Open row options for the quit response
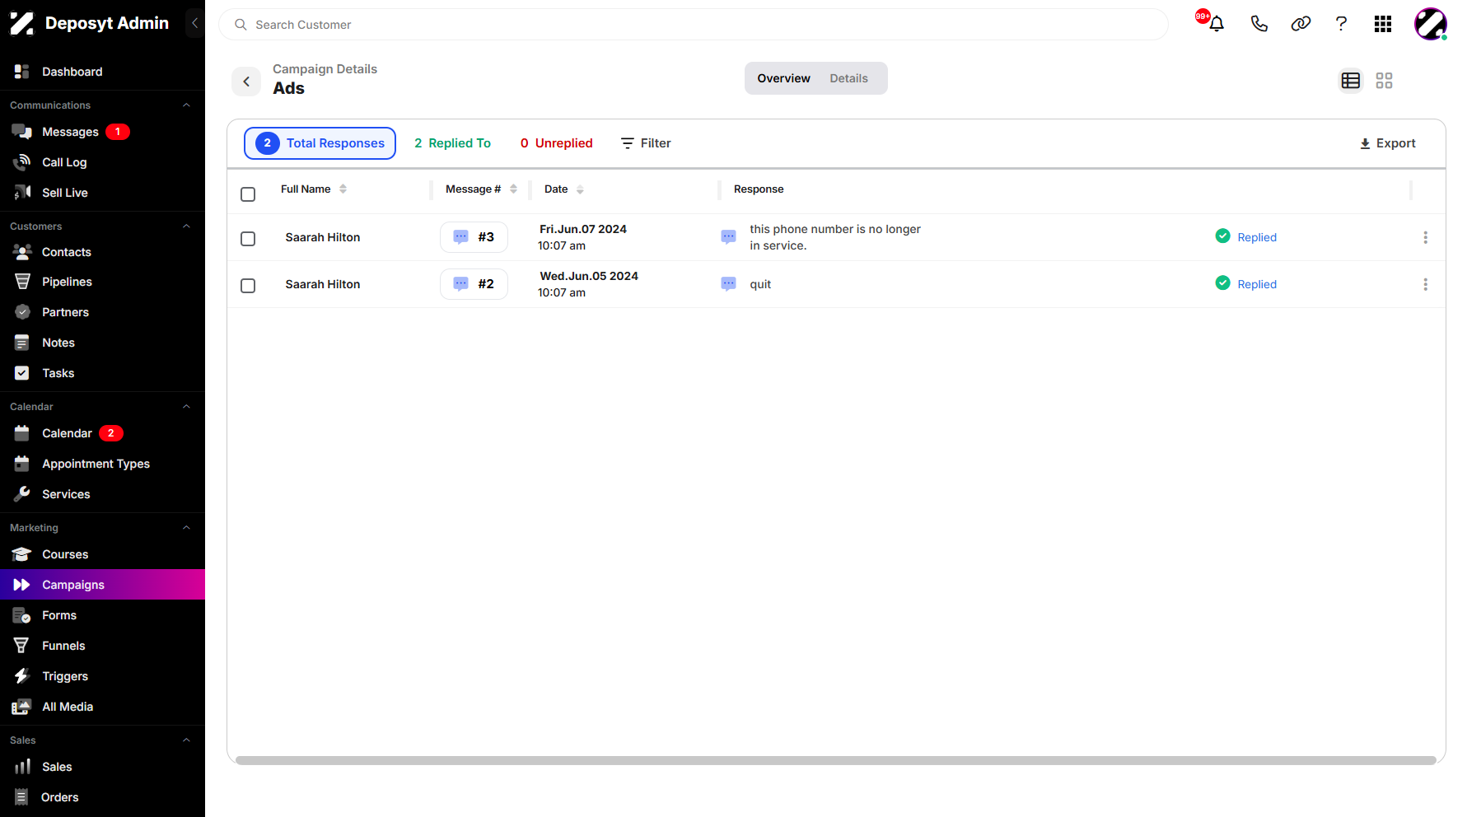This screenshot has width=1467, height=817. (1425, 284)
